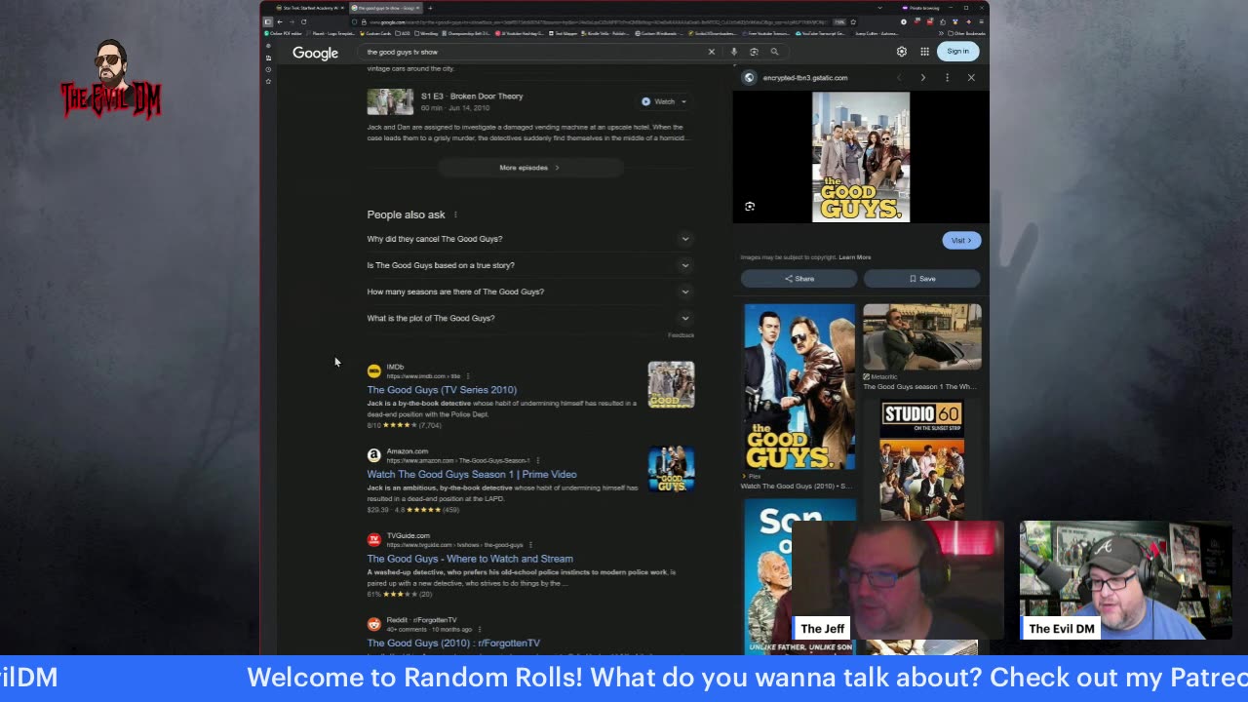Reload the page with refresh icon
Image resolution: width=1248 pixels, height=702 pixels.
point(303,21)
